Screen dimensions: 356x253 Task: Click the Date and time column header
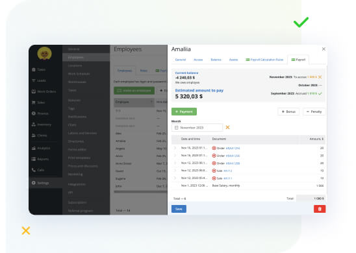tap(190, 139)
